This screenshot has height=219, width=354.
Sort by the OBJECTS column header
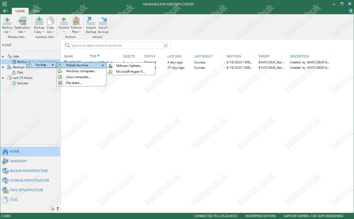129,56
